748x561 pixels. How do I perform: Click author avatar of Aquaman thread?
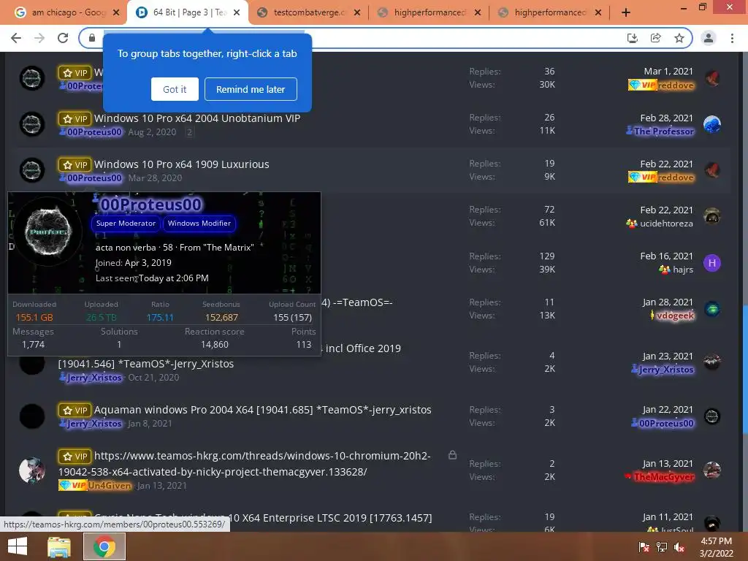tap(32, 416)
